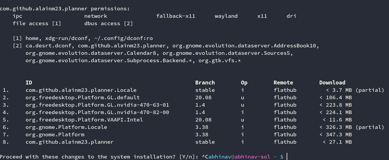Image resolution: width=389 pixels, height=160 pixels.
Task: Click 'org.gnome.evolution.dataserver.Calendar8' text
Action: (x=91, y=53)
